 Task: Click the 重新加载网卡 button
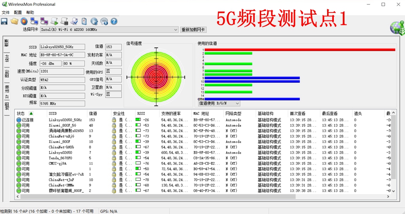(193, 30)
